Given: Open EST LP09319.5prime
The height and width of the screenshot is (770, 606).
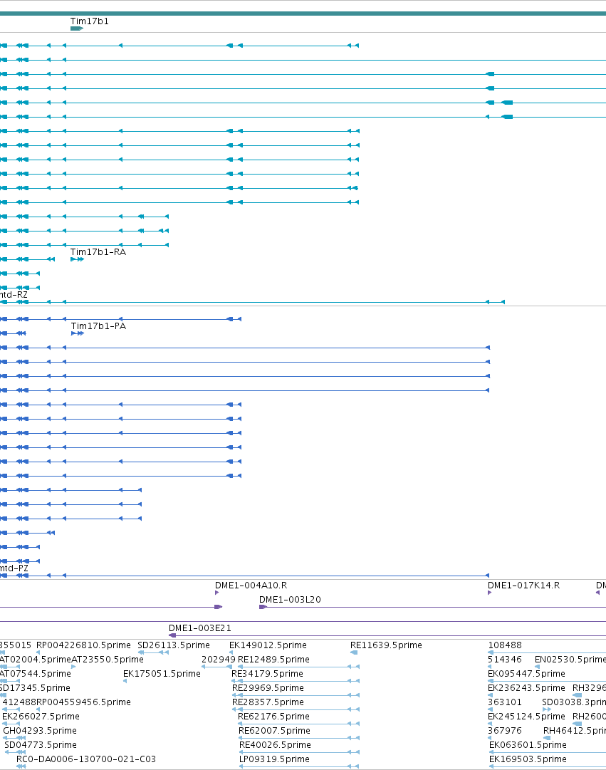Looking at the screenshot, I should [274, 759].
